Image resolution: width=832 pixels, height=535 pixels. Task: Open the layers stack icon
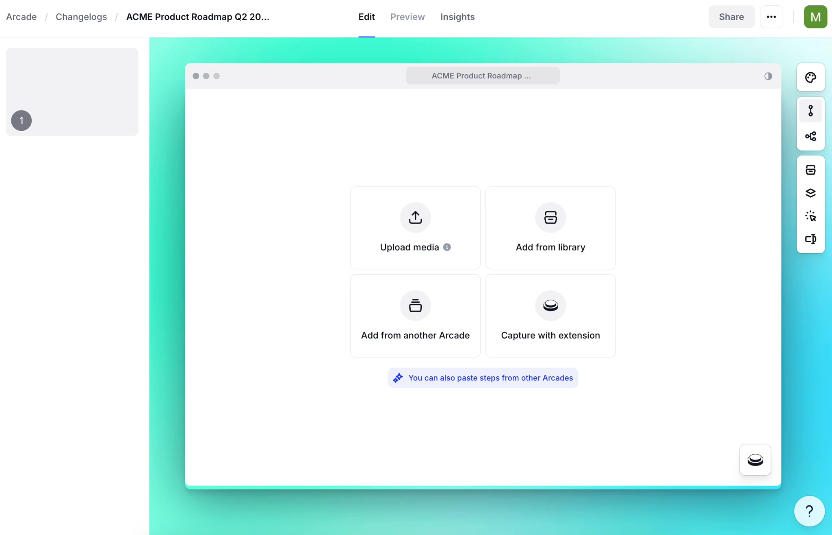coord(810,193)
